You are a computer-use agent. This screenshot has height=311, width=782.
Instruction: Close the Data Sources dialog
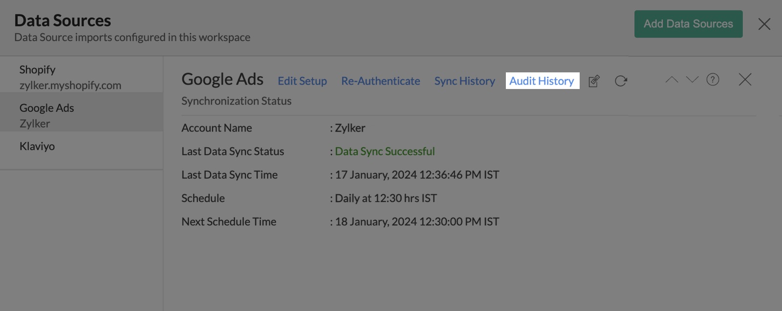click(764, 24)
